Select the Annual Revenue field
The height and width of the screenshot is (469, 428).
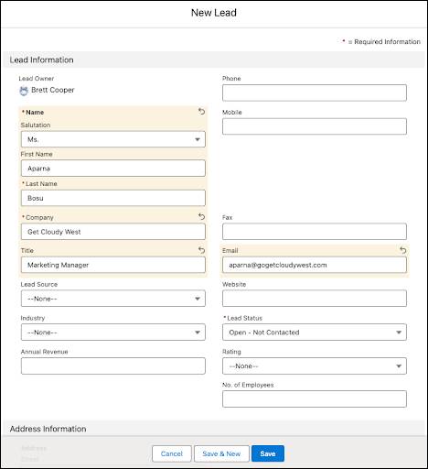[113, 365]
